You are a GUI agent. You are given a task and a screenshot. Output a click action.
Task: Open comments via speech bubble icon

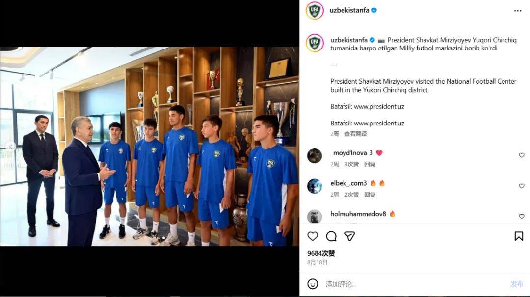[x=331, y=236]
